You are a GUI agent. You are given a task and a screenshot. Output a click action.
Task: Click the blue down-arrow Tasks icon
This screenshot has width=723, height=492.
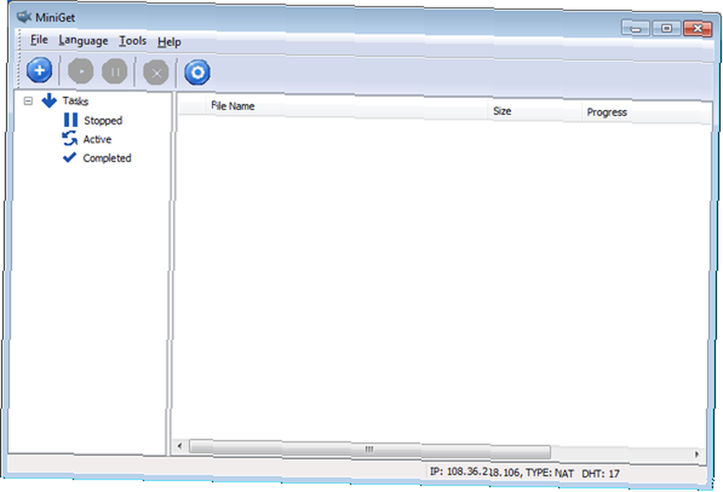(49, 100)
